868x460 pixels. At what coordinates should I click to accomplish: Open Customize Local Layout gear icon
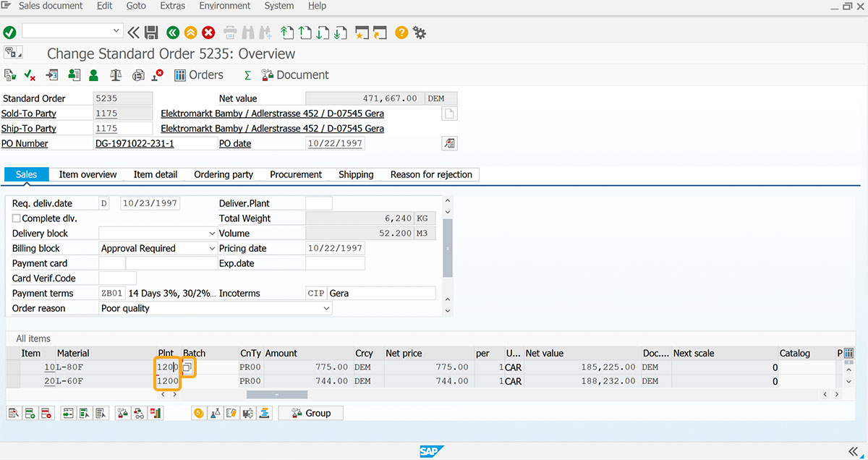(x=419, y=32)
